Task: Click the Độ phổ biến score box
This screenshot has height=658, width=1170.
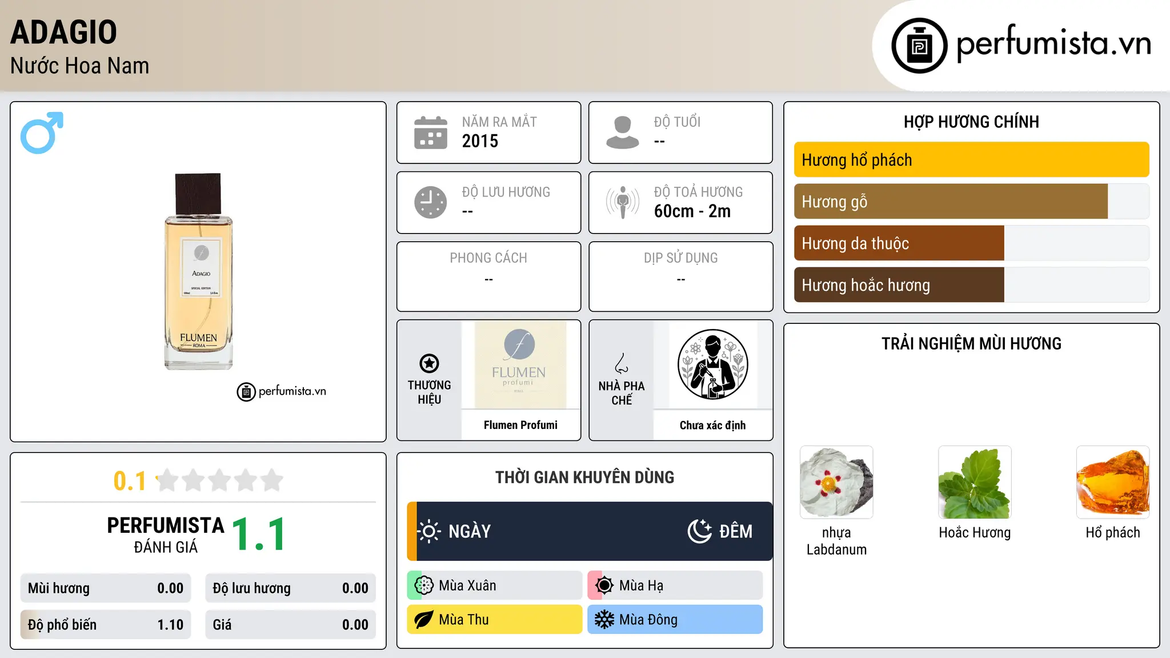Action: click(x=106, y=625)
